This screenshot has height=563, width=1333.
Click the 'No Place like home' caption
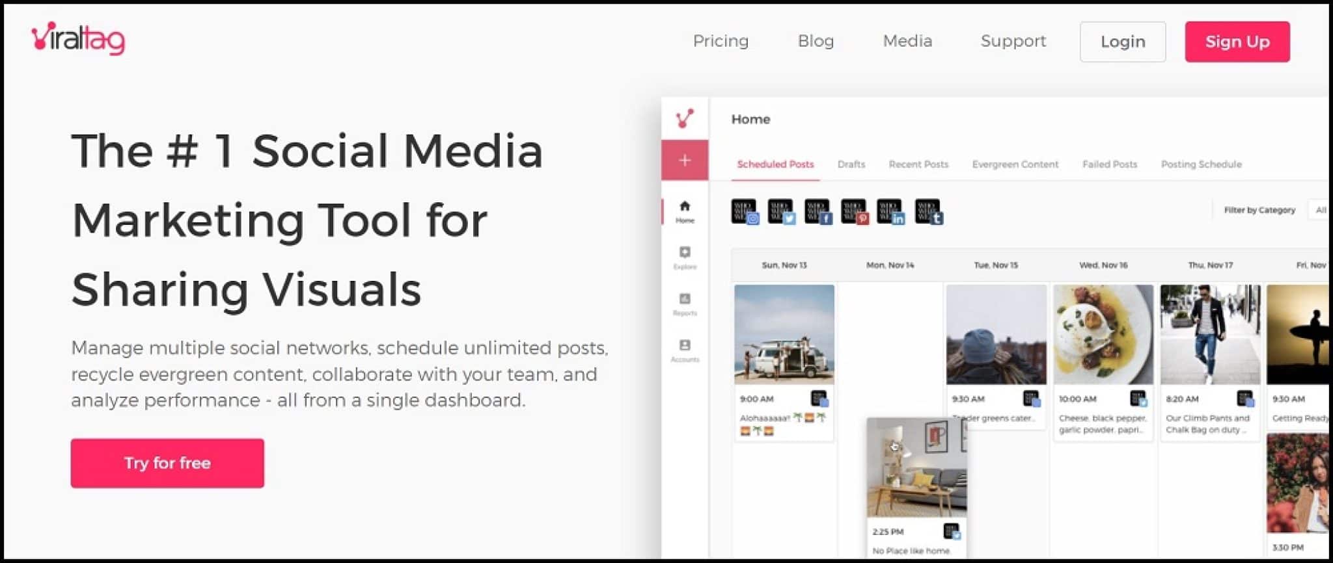click(x=911, y=551)
